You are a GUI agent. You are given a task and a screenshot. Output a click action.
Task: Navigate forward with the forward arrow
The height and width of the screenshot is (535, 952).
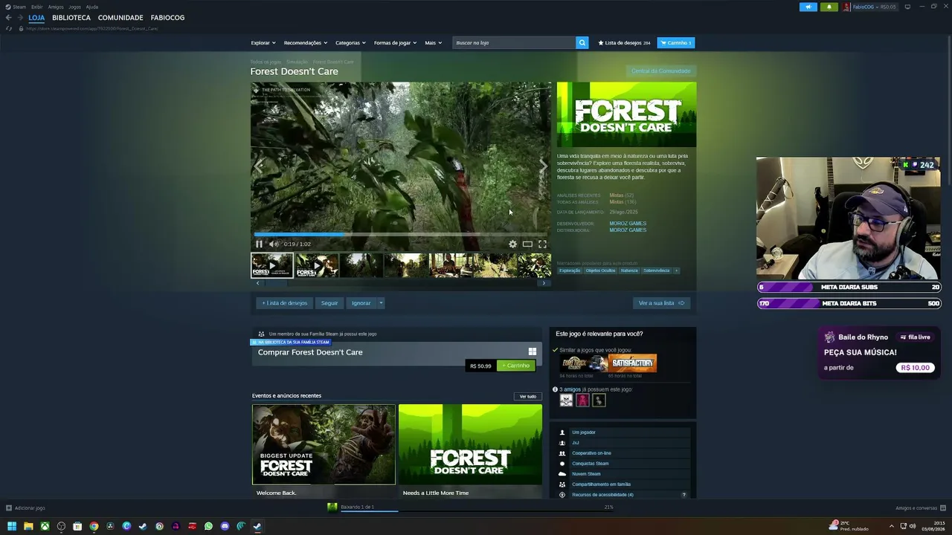20,17
